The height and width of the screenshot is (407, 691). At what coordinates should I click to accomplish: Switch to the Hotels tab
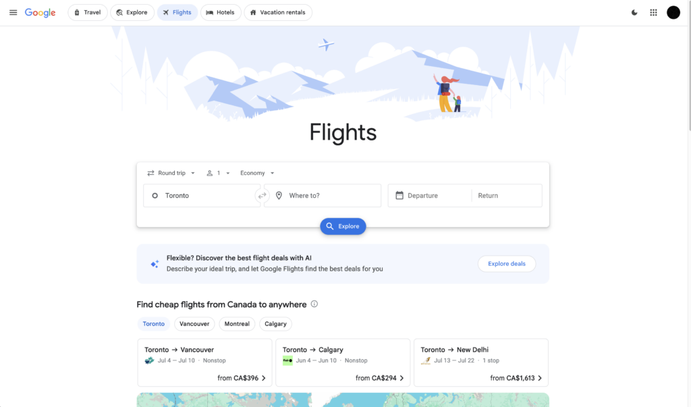221,12
